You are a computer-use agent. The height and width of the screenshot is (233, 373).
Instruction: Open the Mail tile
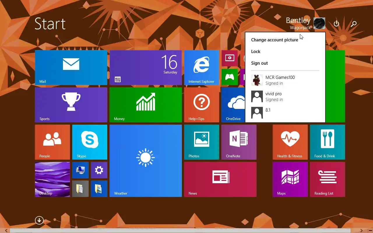tap(71, 68)
